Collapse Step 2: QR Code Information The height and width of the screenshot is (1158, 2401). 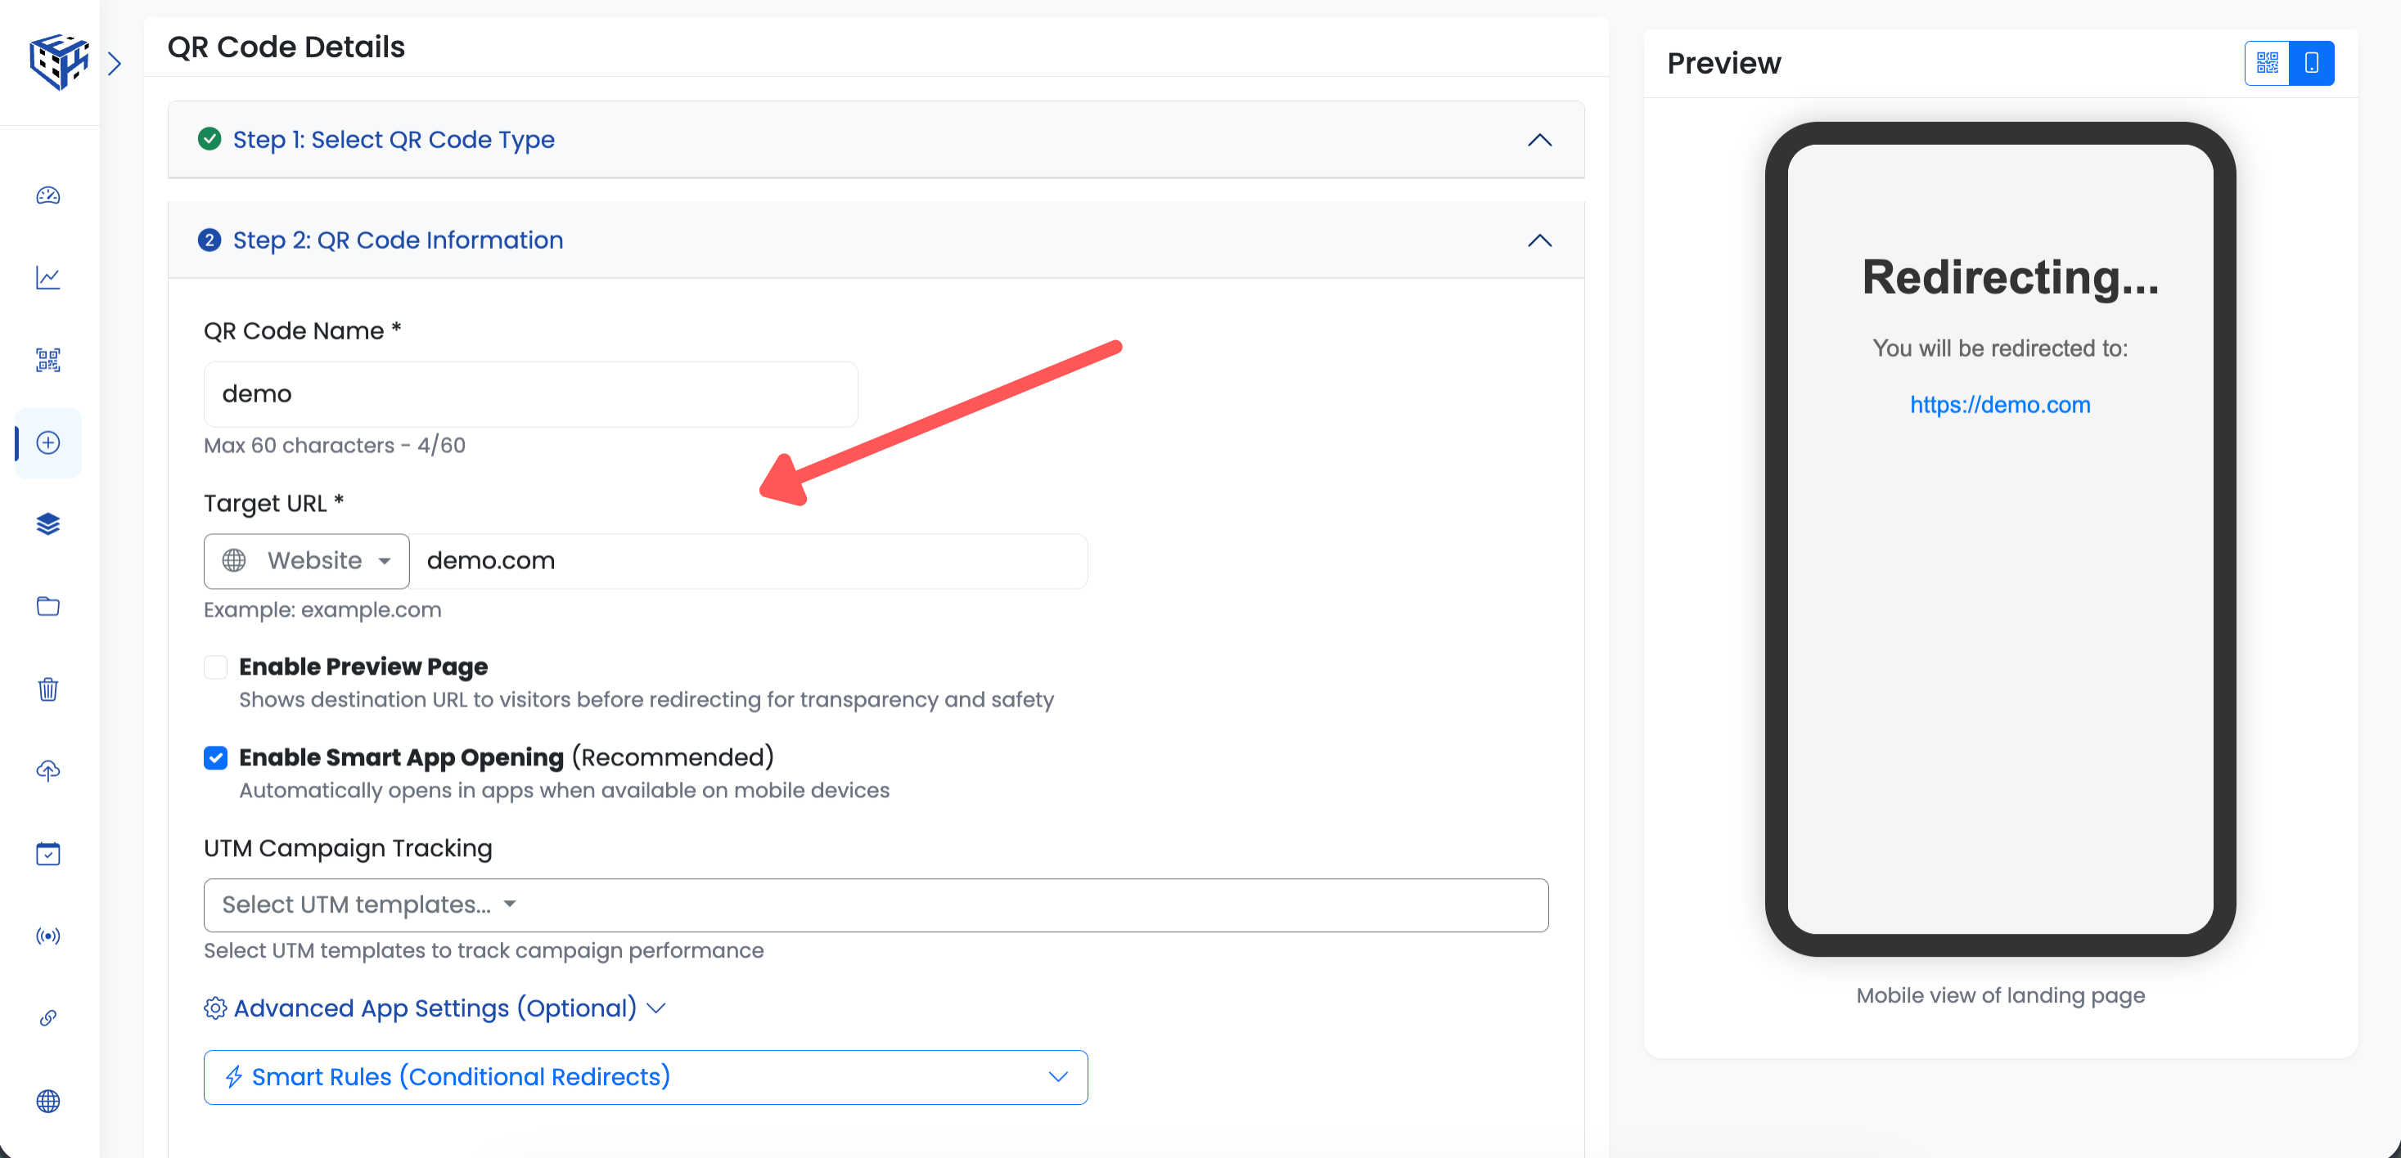point(1540,240)
